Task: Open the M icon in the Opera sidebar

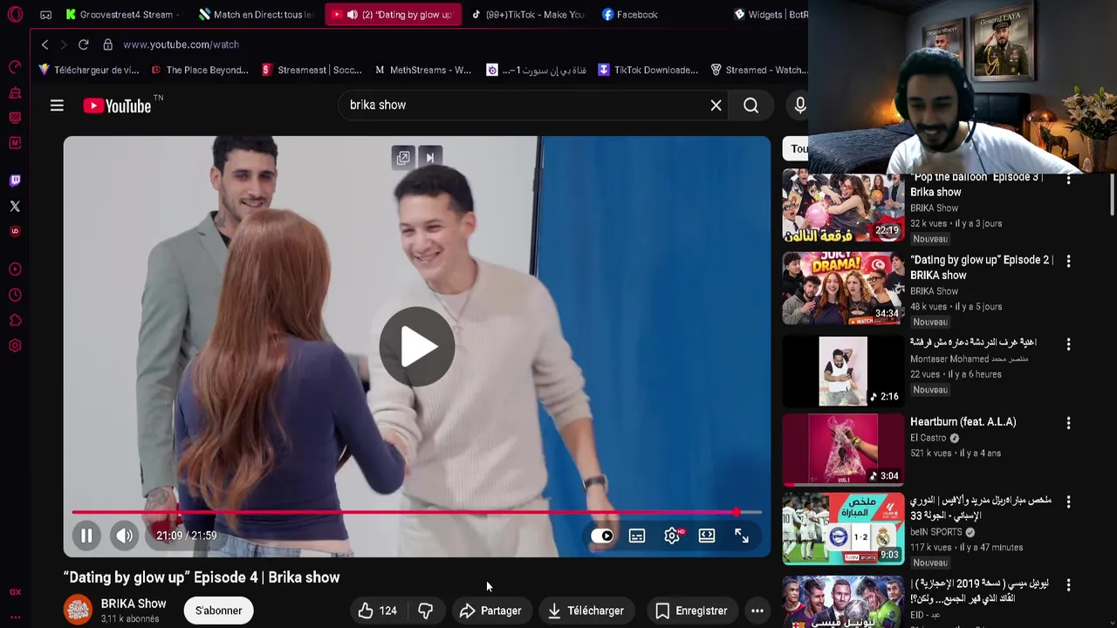Action: pyautogui.click(x=15, y=142)
